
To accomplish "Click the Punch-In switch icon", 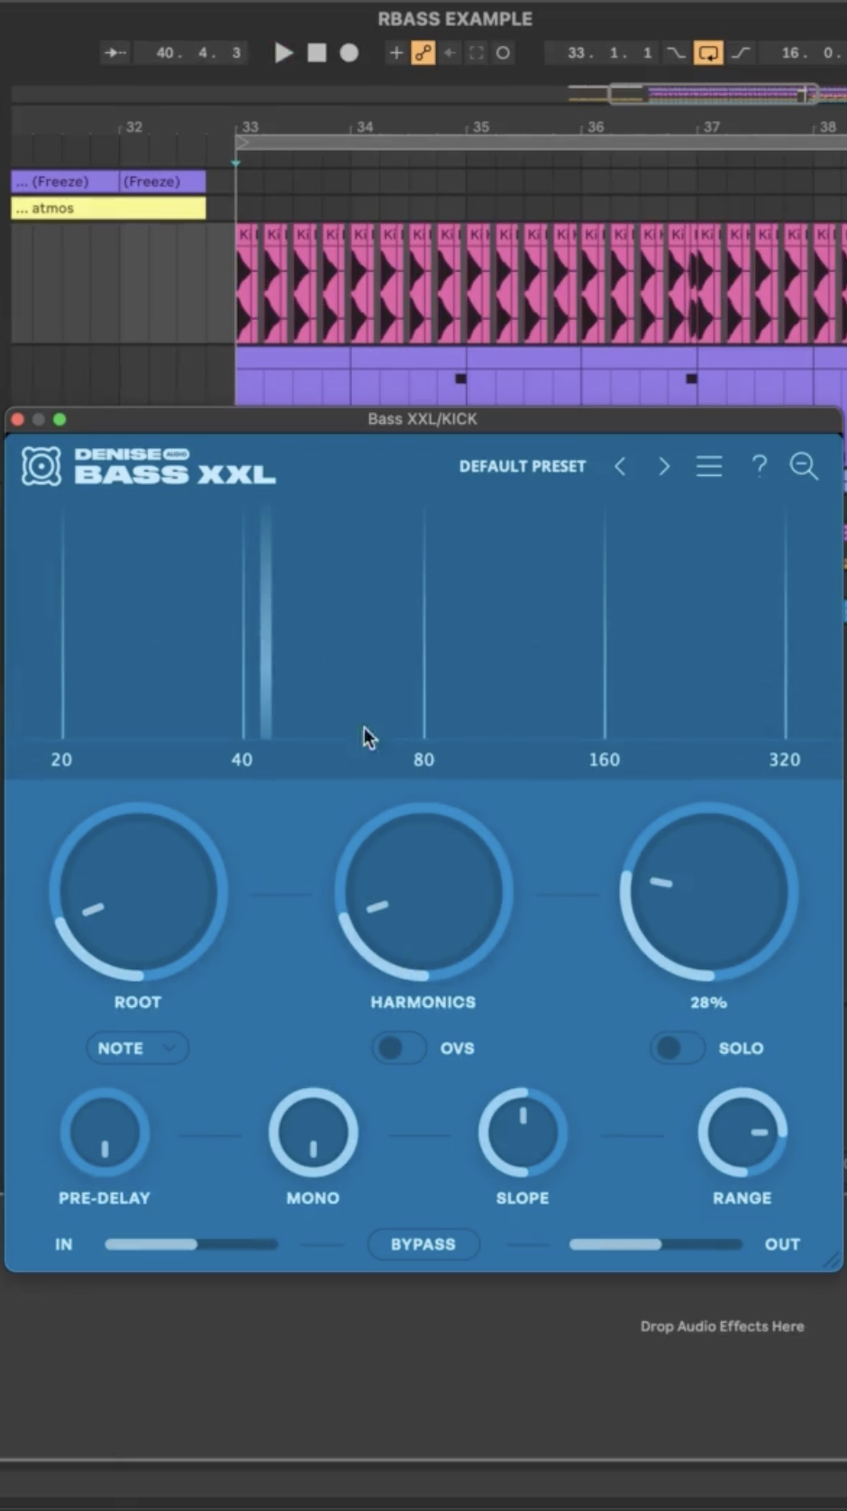I will [x=676, y=53].
